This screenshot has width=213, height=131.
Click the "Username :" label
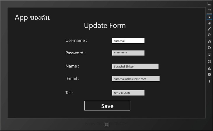pos(76,40)
